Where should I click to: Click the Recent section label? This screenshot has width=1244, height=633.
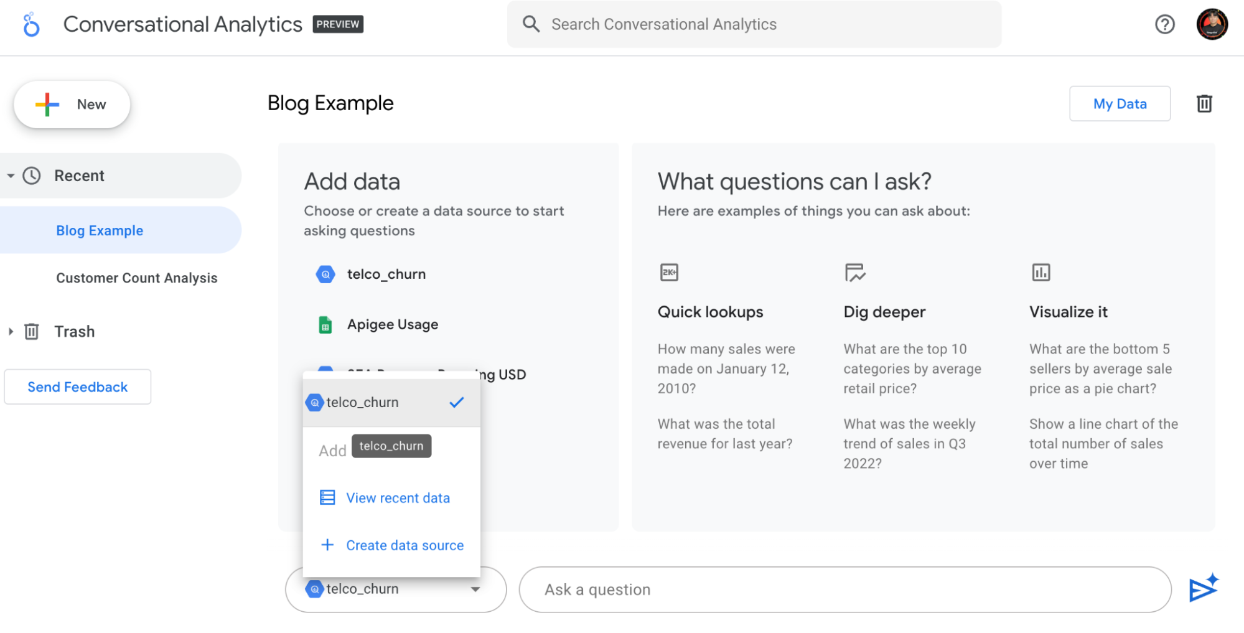[x=79, y=176]
